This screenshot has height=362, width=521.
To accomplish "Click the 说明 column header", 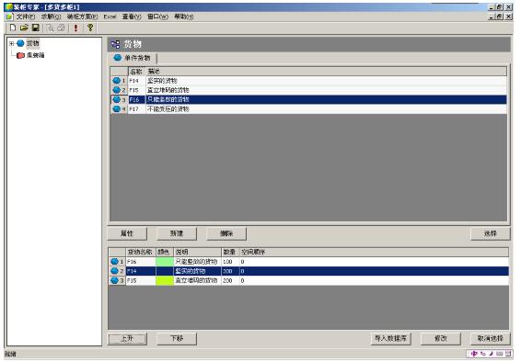I will click(197, 252).
